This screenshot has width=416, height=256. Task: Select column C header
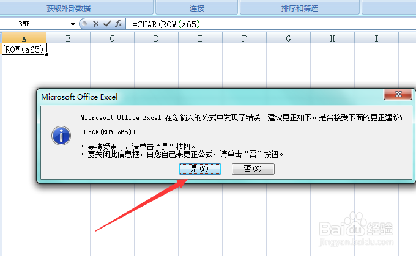112,38
